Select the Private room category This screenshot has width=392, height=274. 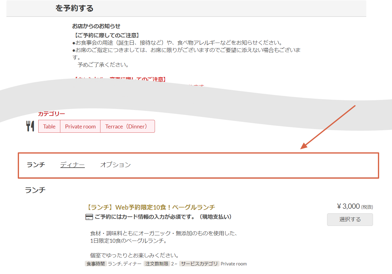[80, 126]
